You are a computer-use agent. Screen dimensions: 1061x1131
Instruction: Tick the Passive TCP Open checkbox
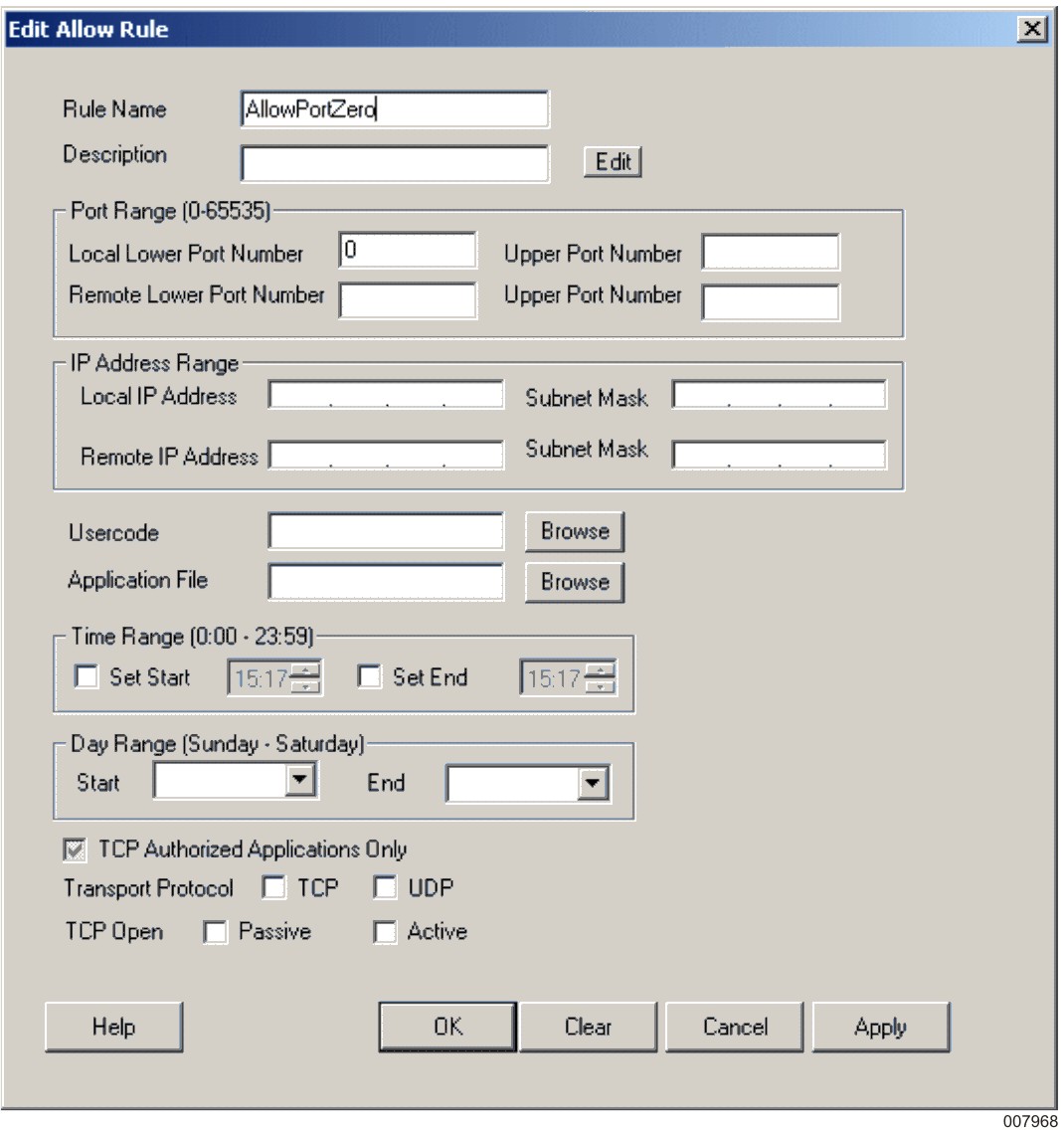pyautogui.click(x=215, y=933)
